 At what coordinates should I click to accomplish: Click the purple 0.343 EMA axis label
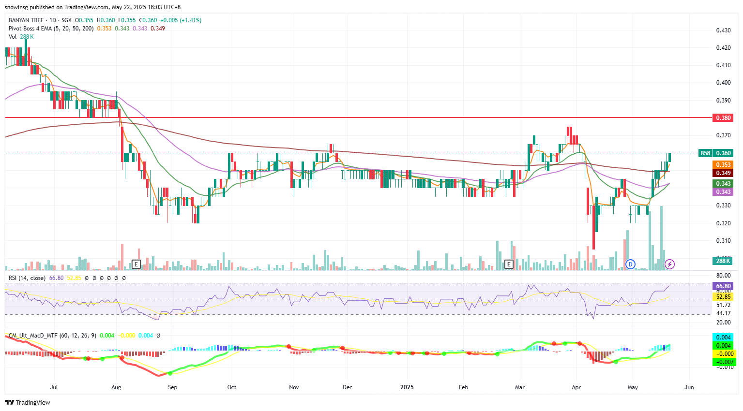pyautogui.click(x=723, y=192)
